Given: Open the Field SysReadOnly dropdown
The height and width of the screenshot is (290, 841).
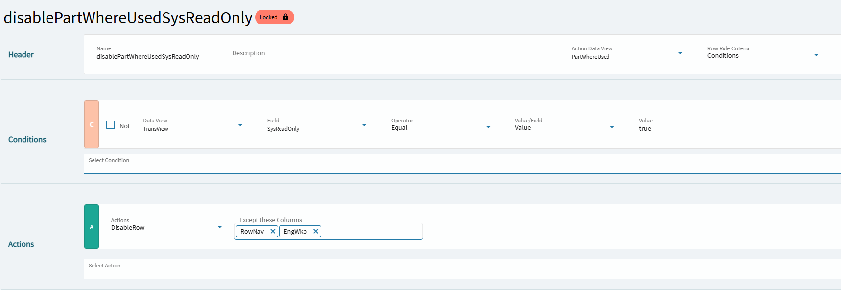Looking at the screenshot, I should coord(317,125).
